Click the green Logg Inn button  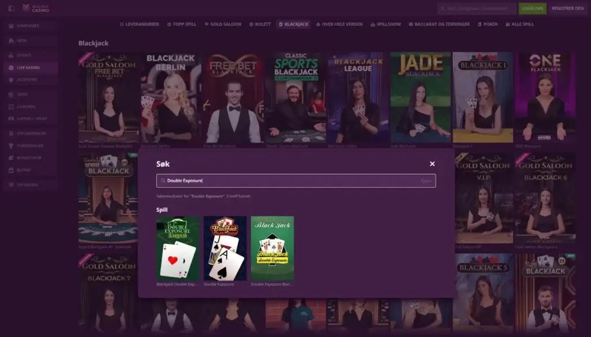click(x=533, y=8)
